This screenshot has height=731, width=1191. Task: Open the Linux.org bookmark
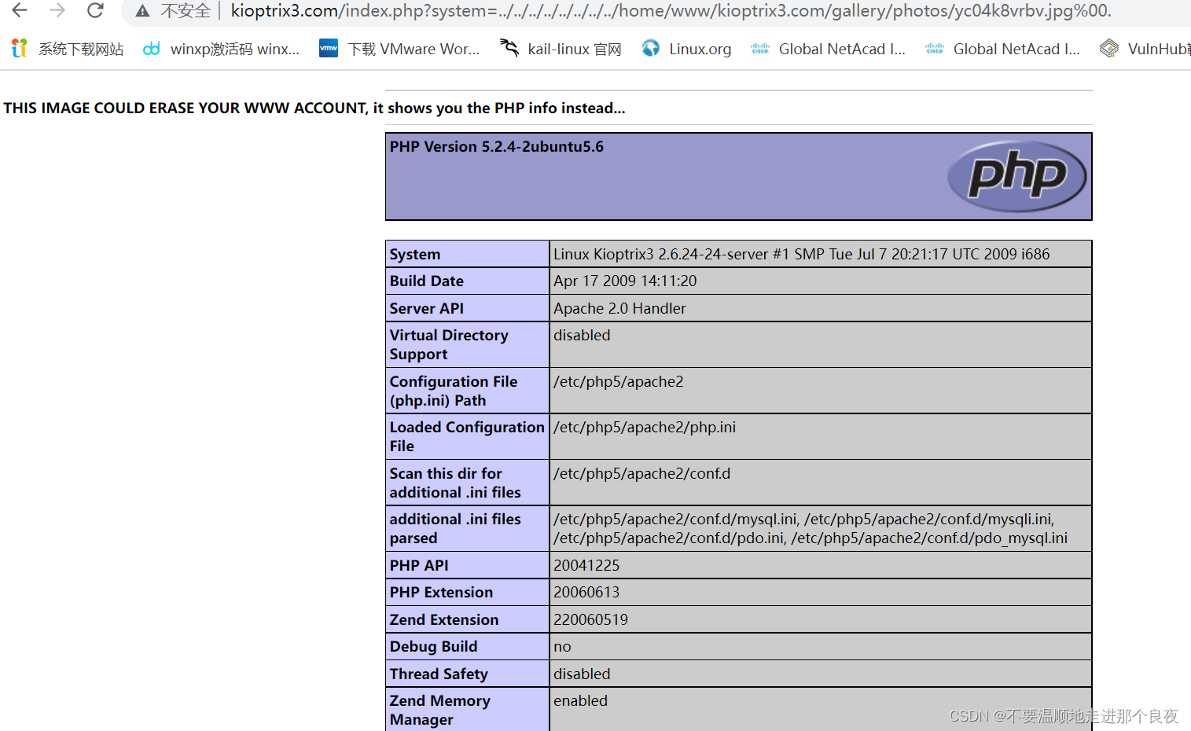coord(686,49)
